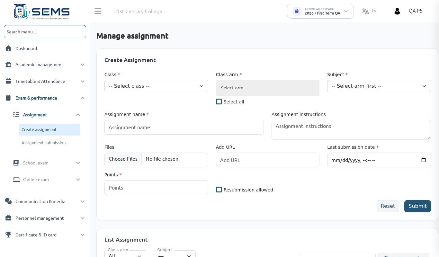Click the List Assignment heading
Image resolution: width=439 pixels, height=257 pixels.
pyautogui.click(x=126, y=240)
